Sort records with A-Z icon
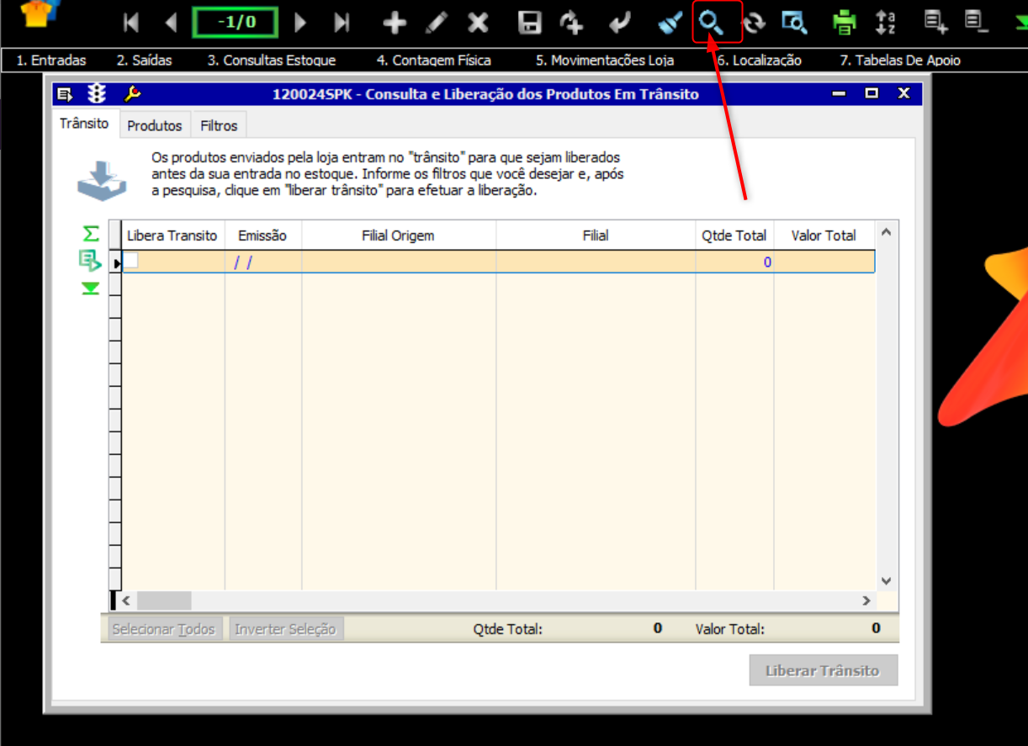The width and height of the screenshot is (1028, 746). (x=886, y=23)
